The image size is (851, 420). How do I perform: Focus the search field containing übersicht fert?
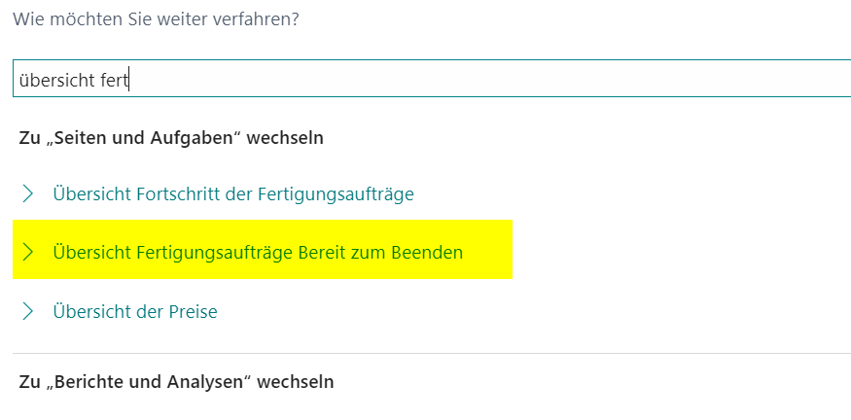tap(432, 79)
